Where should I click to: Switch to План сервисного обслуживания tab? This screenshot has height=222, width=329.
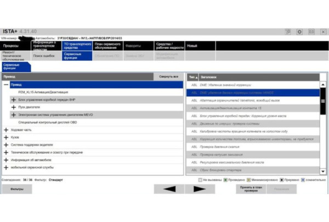[x=108, y=46]
